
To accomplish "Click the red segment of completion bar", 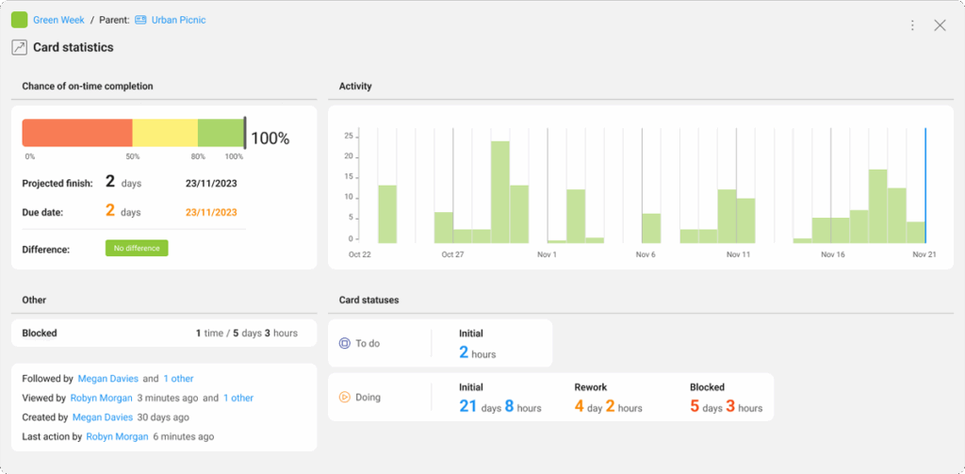I will 76,133.
